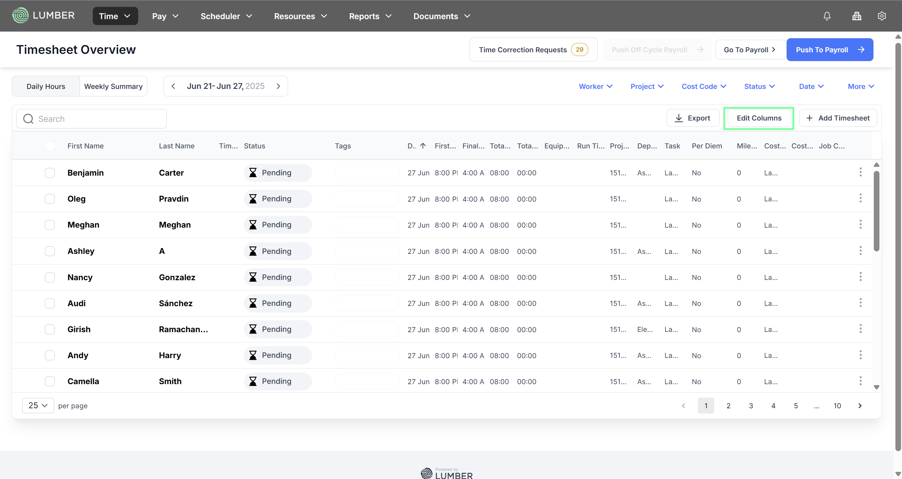Open row menu for Oleg Pravdin
The width and height of the screenshot is (902, 479).
(x=860, y=198)
